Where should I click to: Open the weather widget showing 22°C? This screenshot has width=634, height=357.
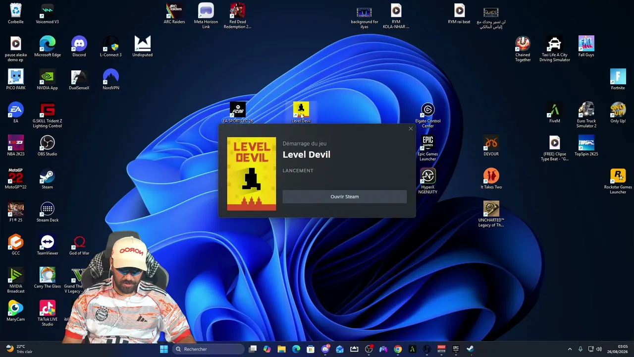coord(19,349)
